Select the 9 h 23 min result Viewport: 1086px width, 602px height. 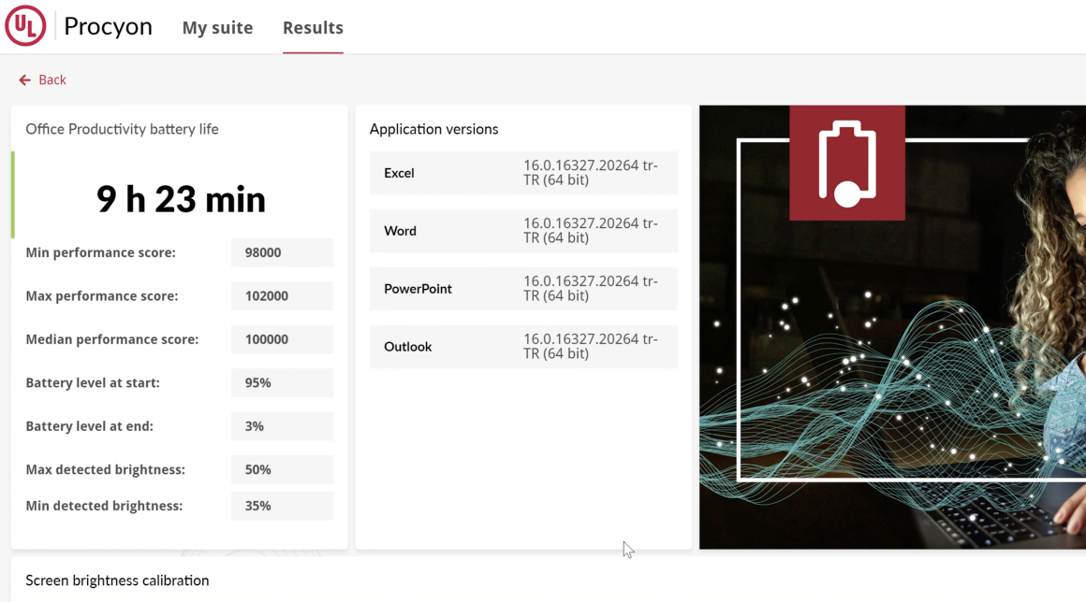click(181, 199)
